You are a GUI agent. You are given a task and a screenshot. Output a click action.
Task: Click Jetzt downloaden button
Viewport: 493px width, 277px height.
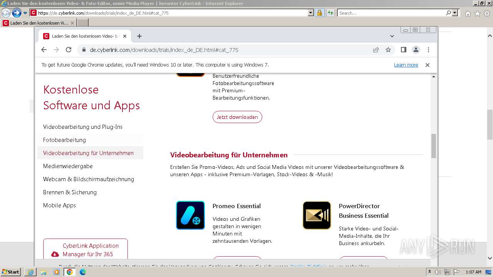tap(237, 117)
